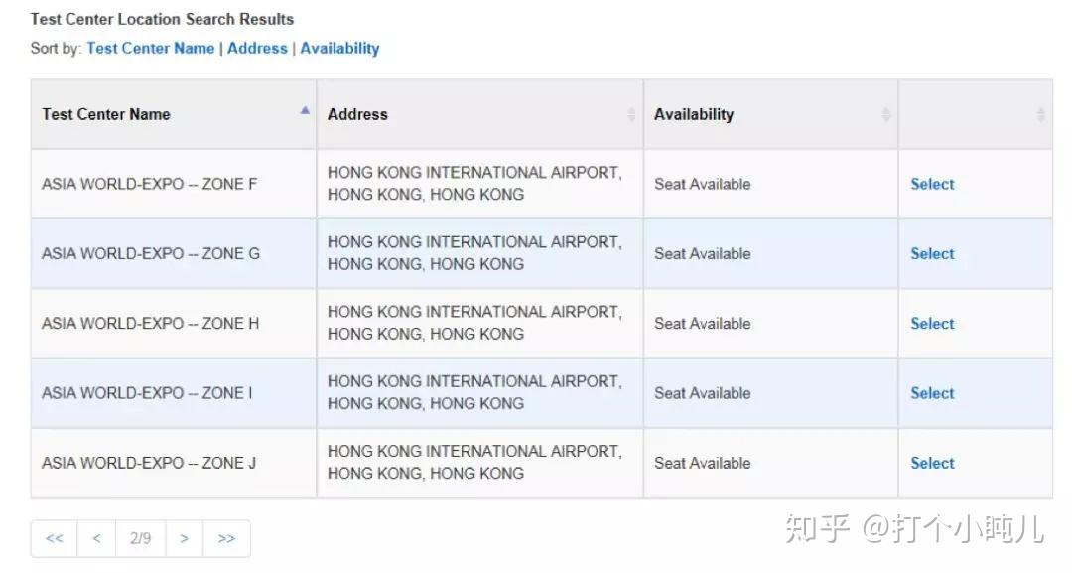Jump to last page using >> control
The width and height of the screenshot is (1072, 573).
226,537
